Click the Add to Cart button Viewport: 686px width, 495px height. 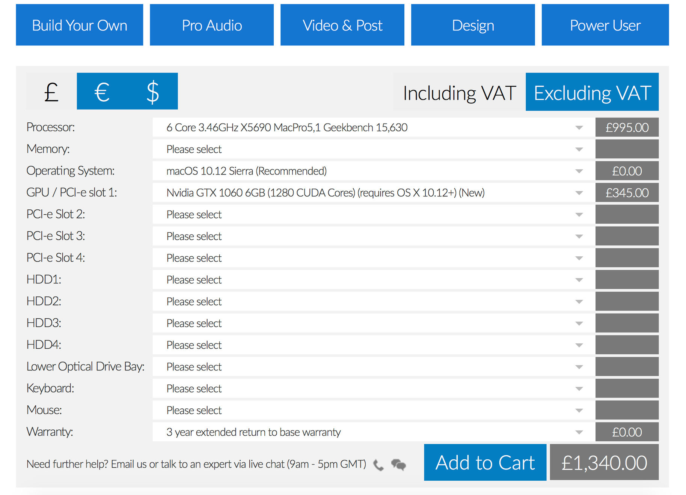(x=485, y=462)
